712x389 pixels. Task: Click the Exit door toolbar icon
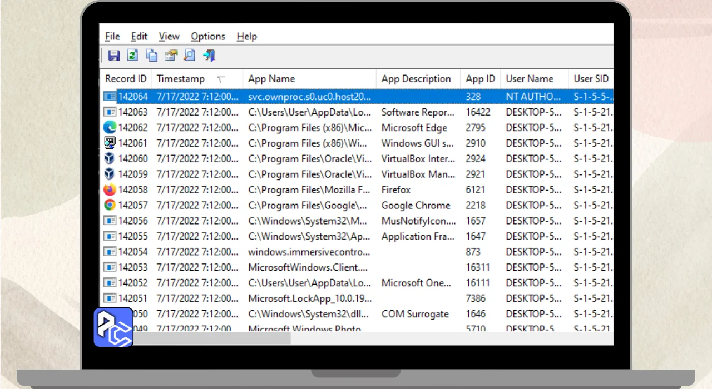tap(209, 55)
